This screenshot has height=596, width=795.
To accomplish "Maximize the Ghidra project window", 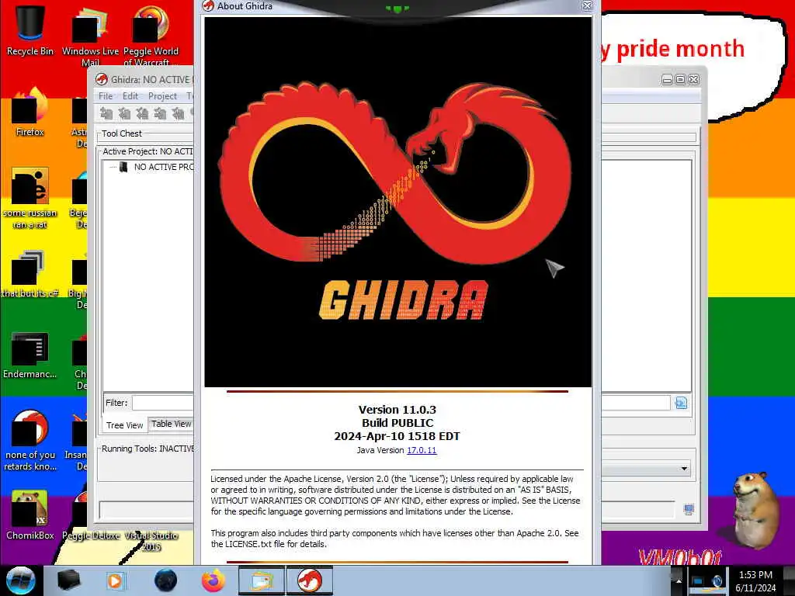I will [x=680, y=80].
